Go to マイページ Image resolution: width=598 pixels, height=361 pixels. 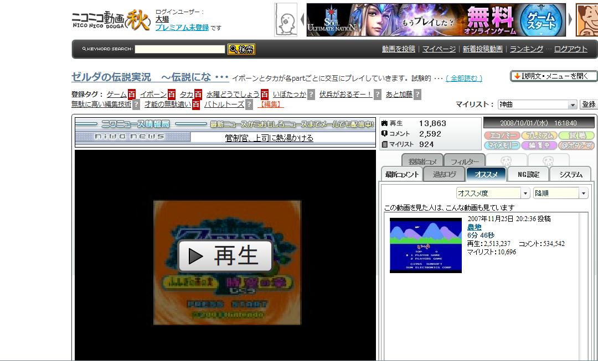[x=439, y=49]
